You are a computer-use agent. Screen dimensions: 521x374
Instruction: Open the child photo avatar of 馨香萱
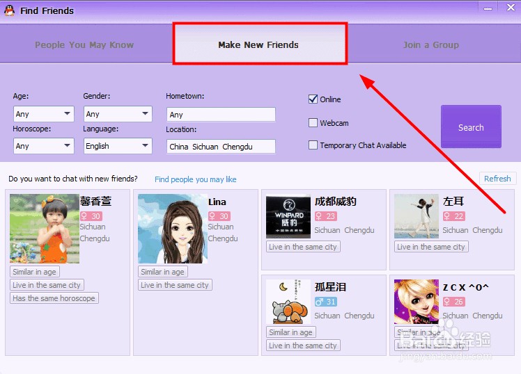click(x=45, y=229)
